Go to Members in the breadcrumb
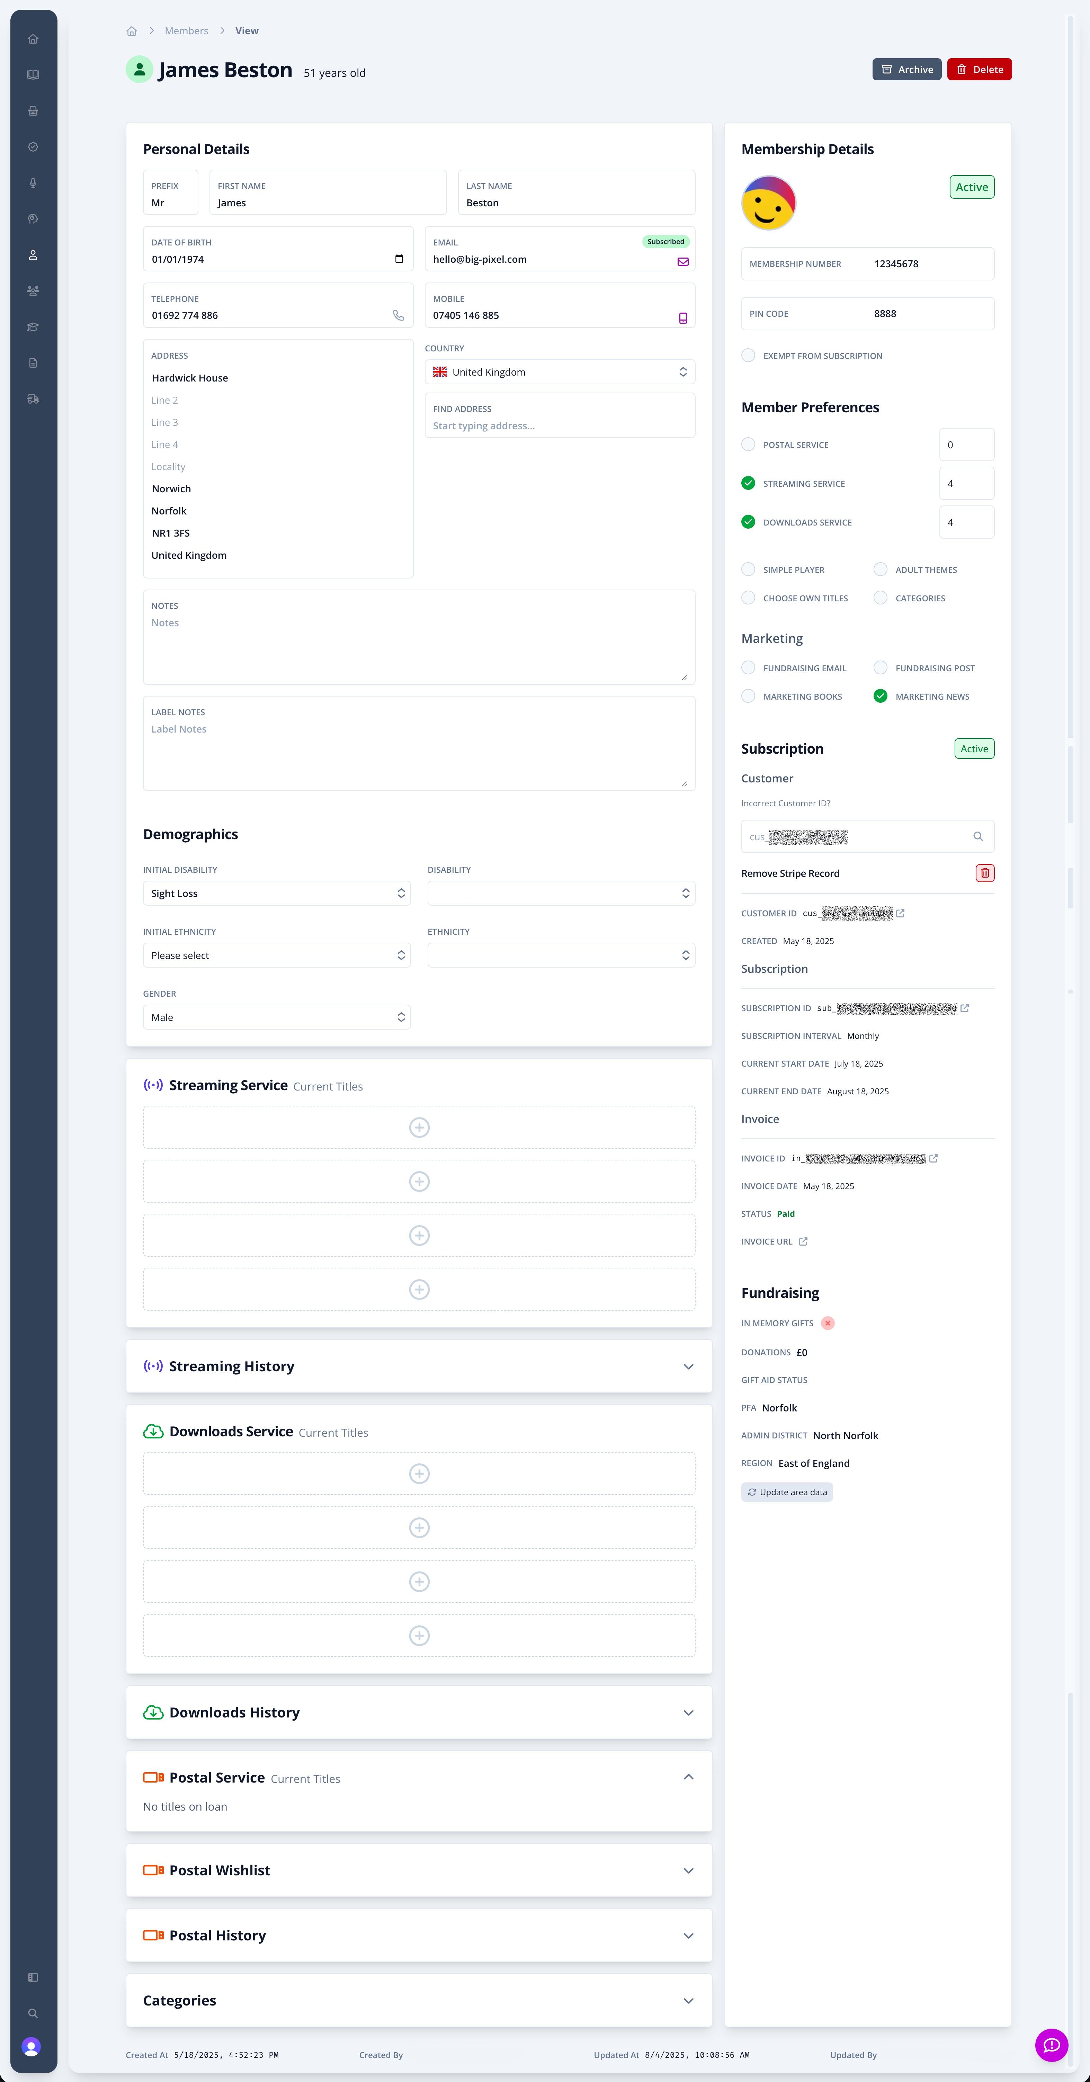 click(186, 32)
